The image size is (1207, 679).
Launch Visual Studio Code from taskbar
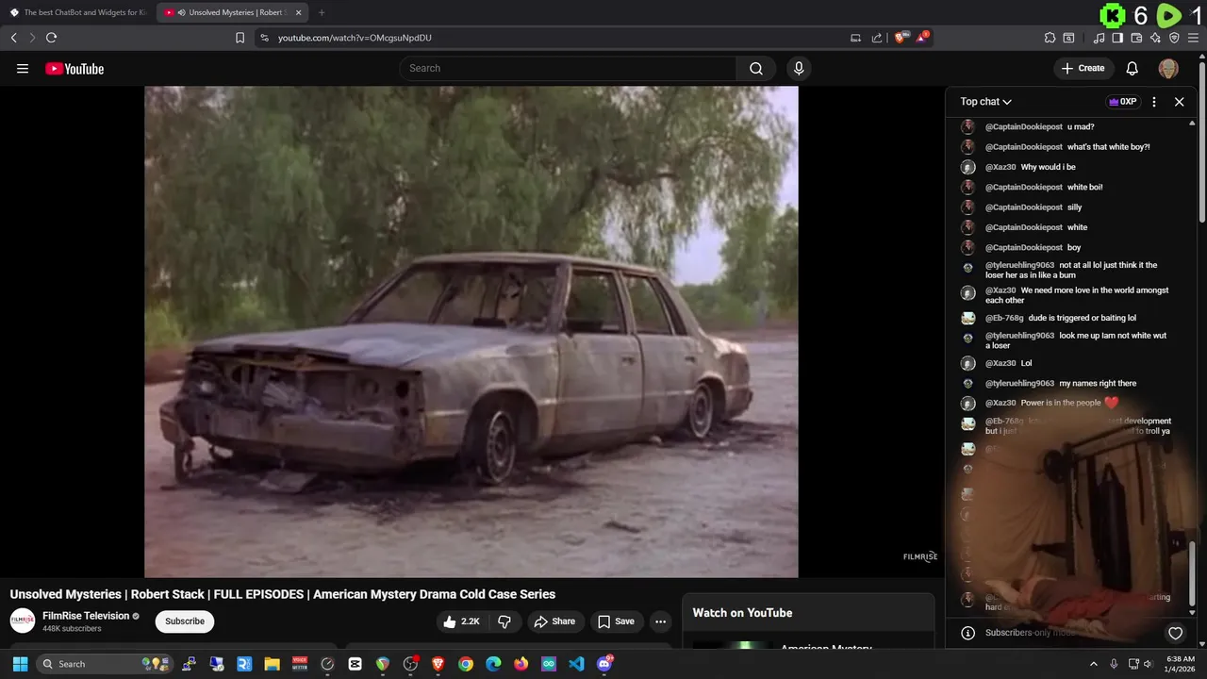coord(576,664)
